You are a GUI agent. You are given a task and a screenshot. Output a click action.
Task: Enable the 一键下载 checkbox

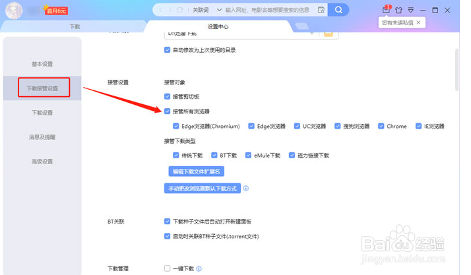tap(168, 268)
